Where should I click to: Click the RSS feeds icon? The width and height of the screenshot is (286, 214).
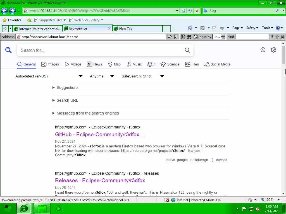click(x=202, y=28)
